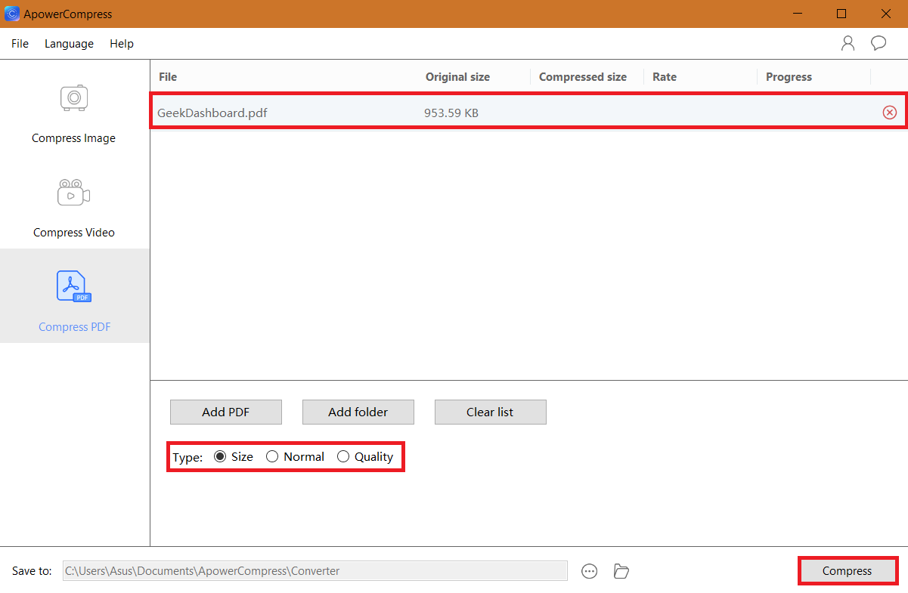908x593 pixels.
Task: Select the Normal compression type
Action: pos(272,456)
